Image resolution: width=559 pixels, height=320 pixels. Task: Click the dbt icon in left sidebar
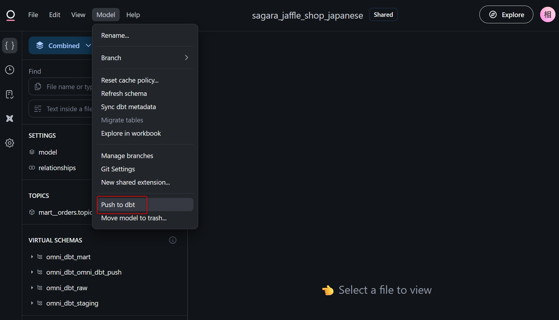pos(10,119)
